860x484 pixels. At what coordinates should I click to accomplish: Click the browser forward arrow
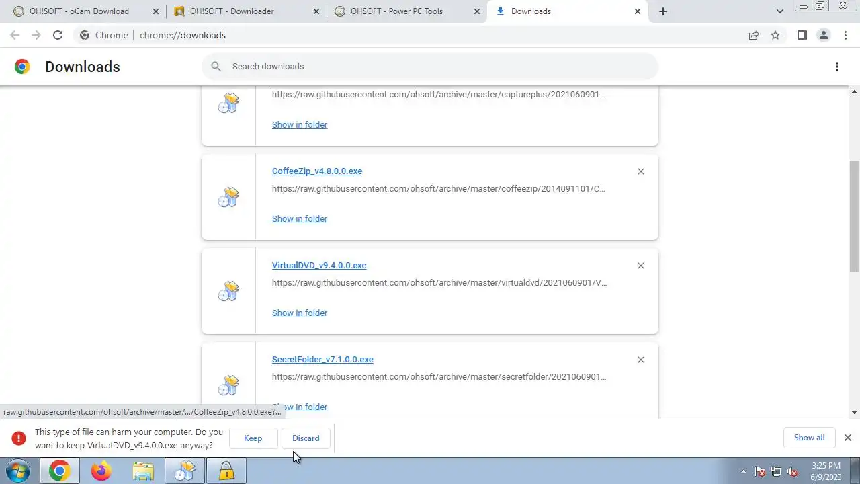click(36, 35)
